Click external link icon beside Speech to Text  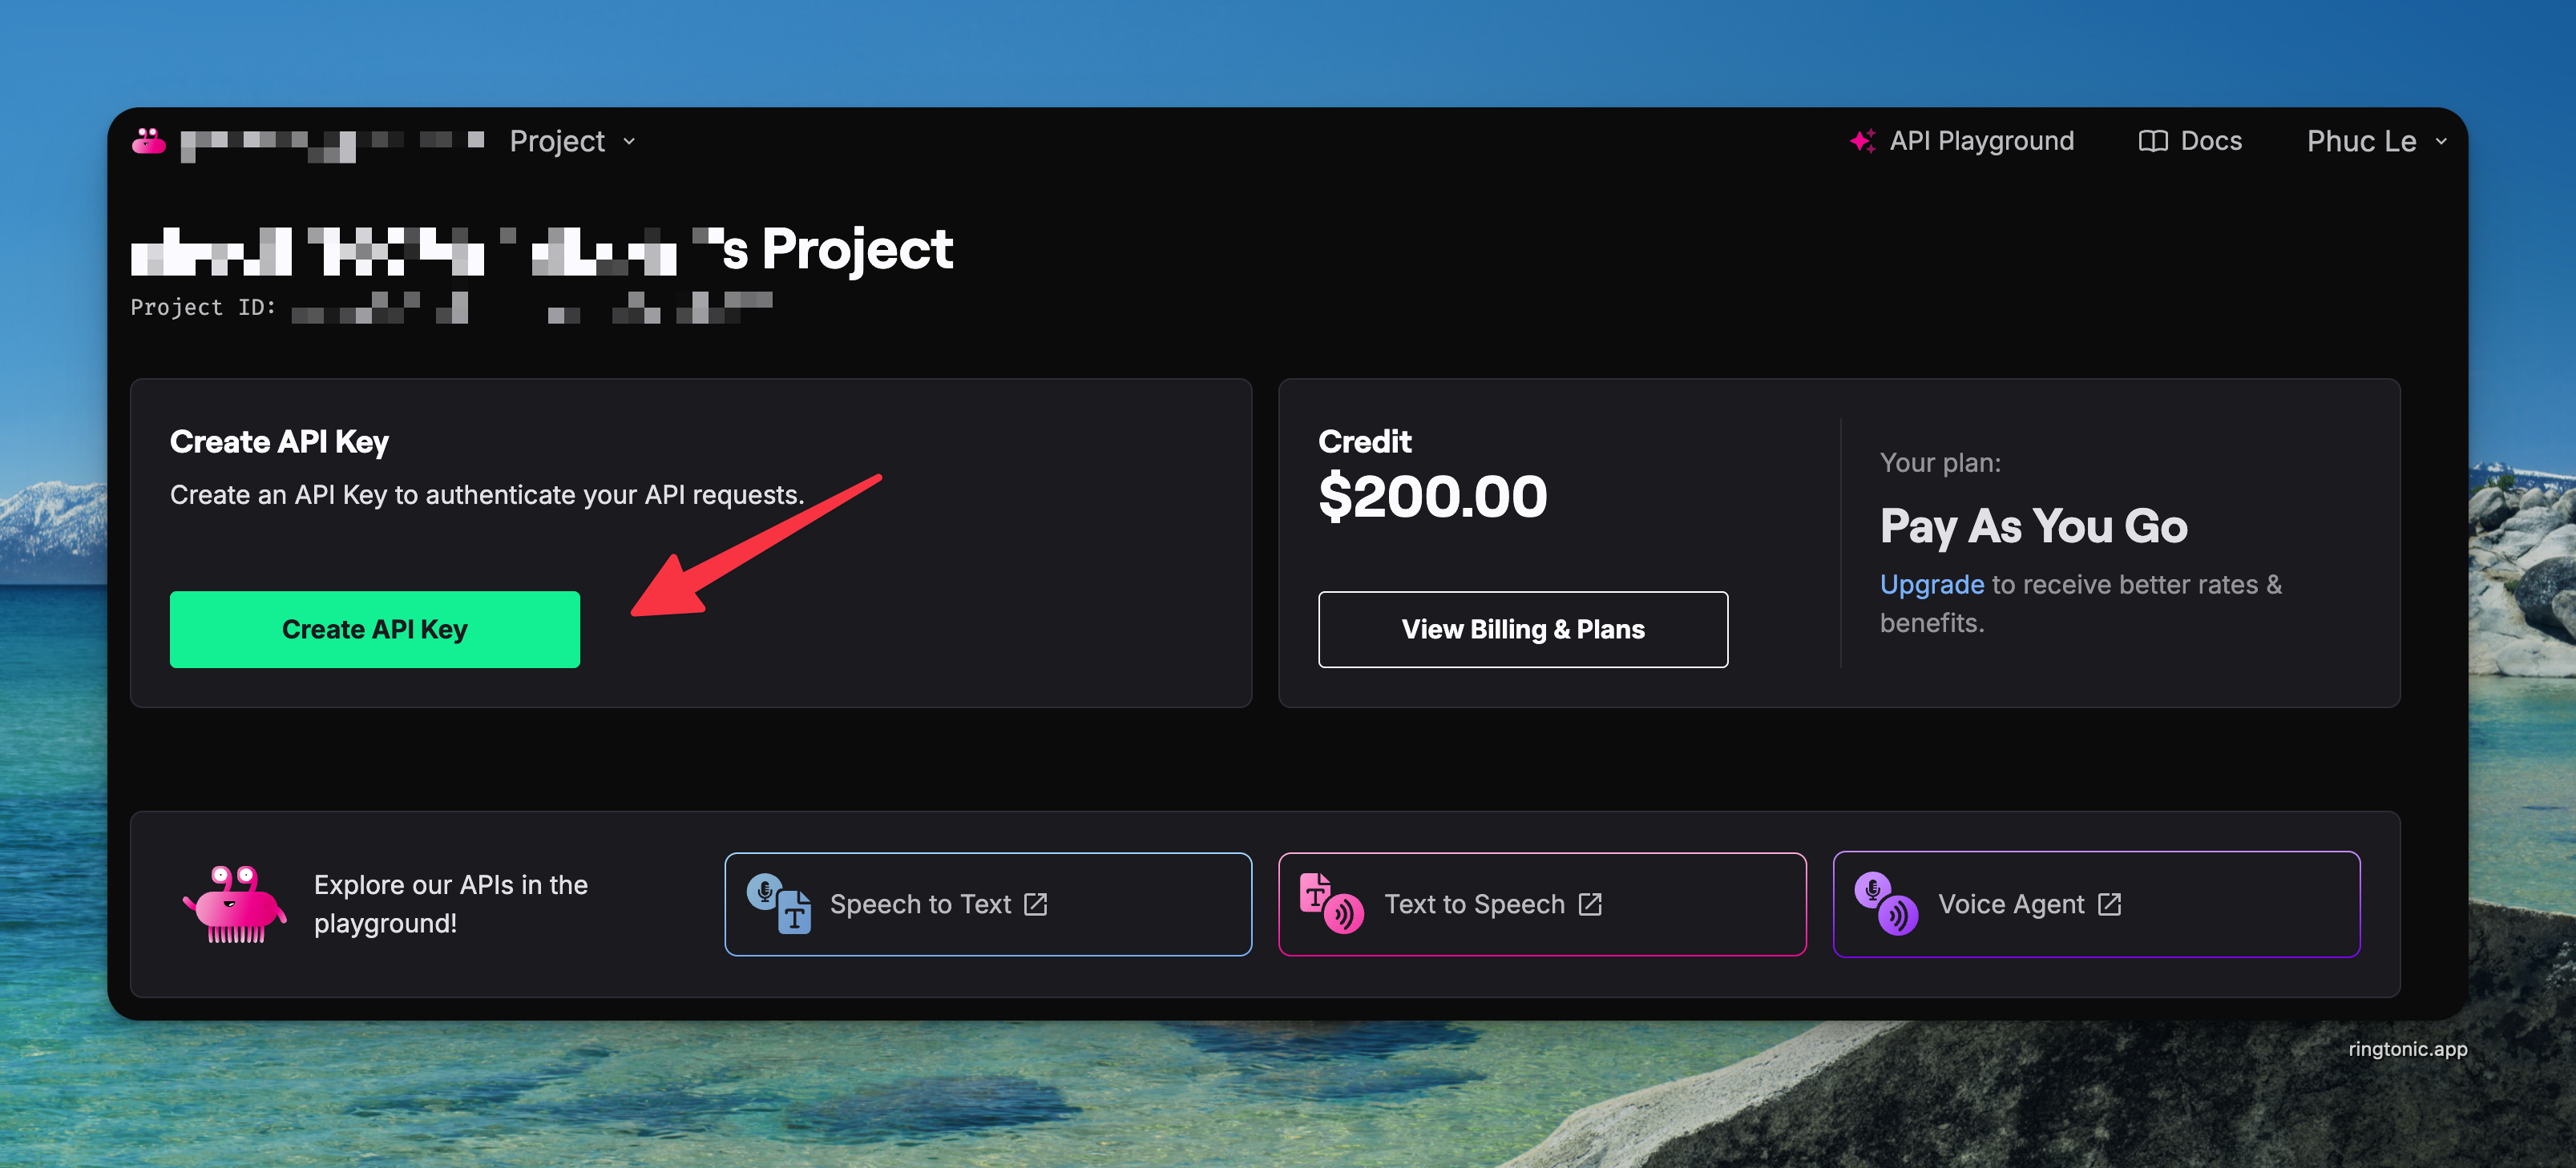(x=1036, y=904)
